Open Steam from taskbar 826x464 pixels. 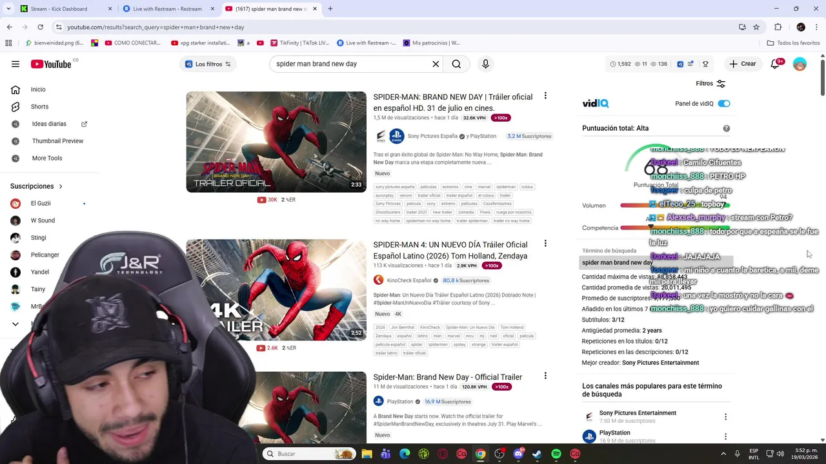click(x=537, y=454)
